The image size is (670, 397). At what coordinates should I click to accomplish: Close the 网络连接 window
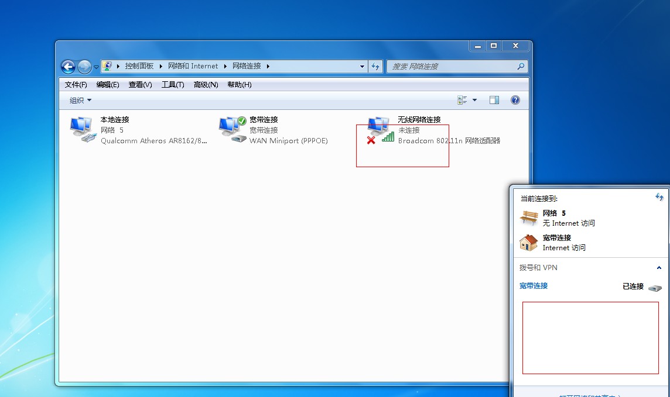pyautogui.click(x=516, y=46)
